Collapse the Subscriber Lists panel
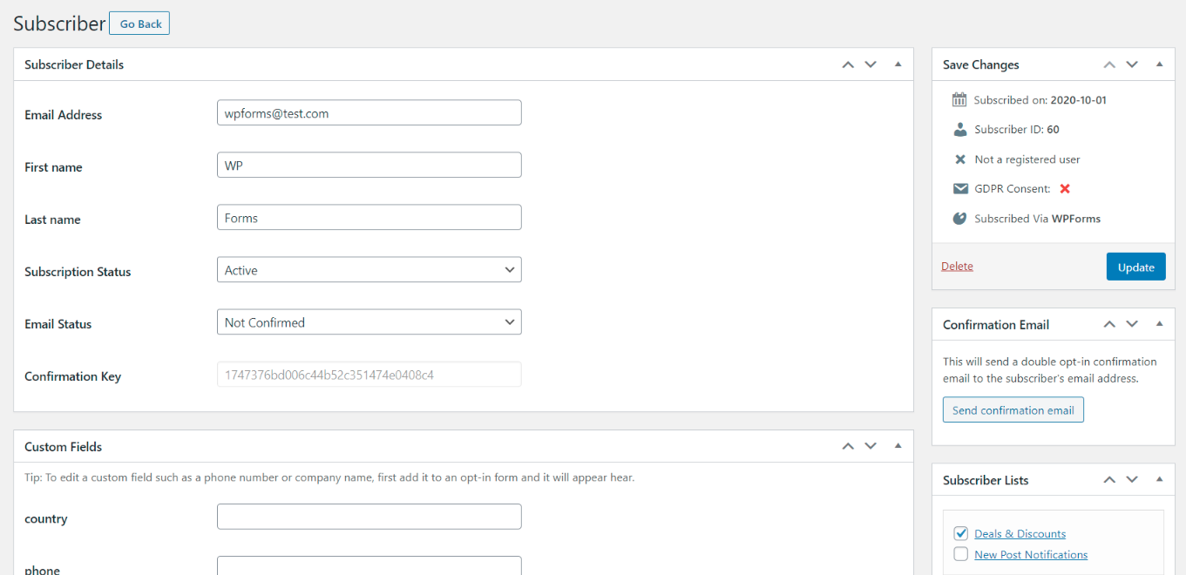 [1159, 480]
